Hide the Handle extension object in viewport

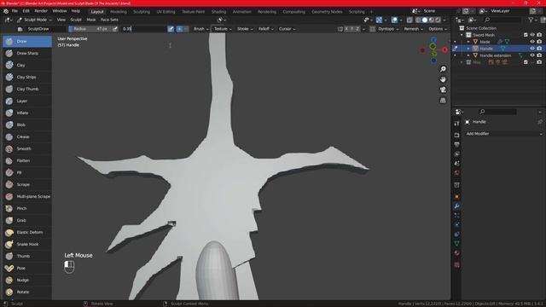(x=532, y=55)
